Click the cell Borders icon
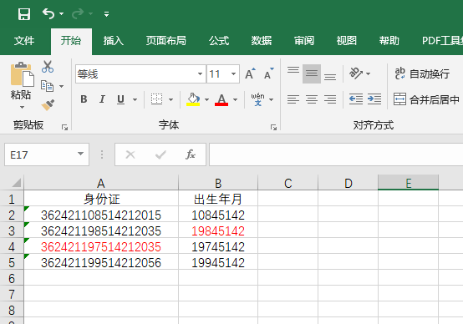Screen dimensions: 463x324 point(157,99)
